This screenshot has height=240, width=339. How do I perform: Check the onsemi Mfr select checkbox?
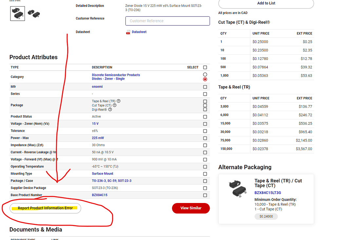(x=205, y=86)
